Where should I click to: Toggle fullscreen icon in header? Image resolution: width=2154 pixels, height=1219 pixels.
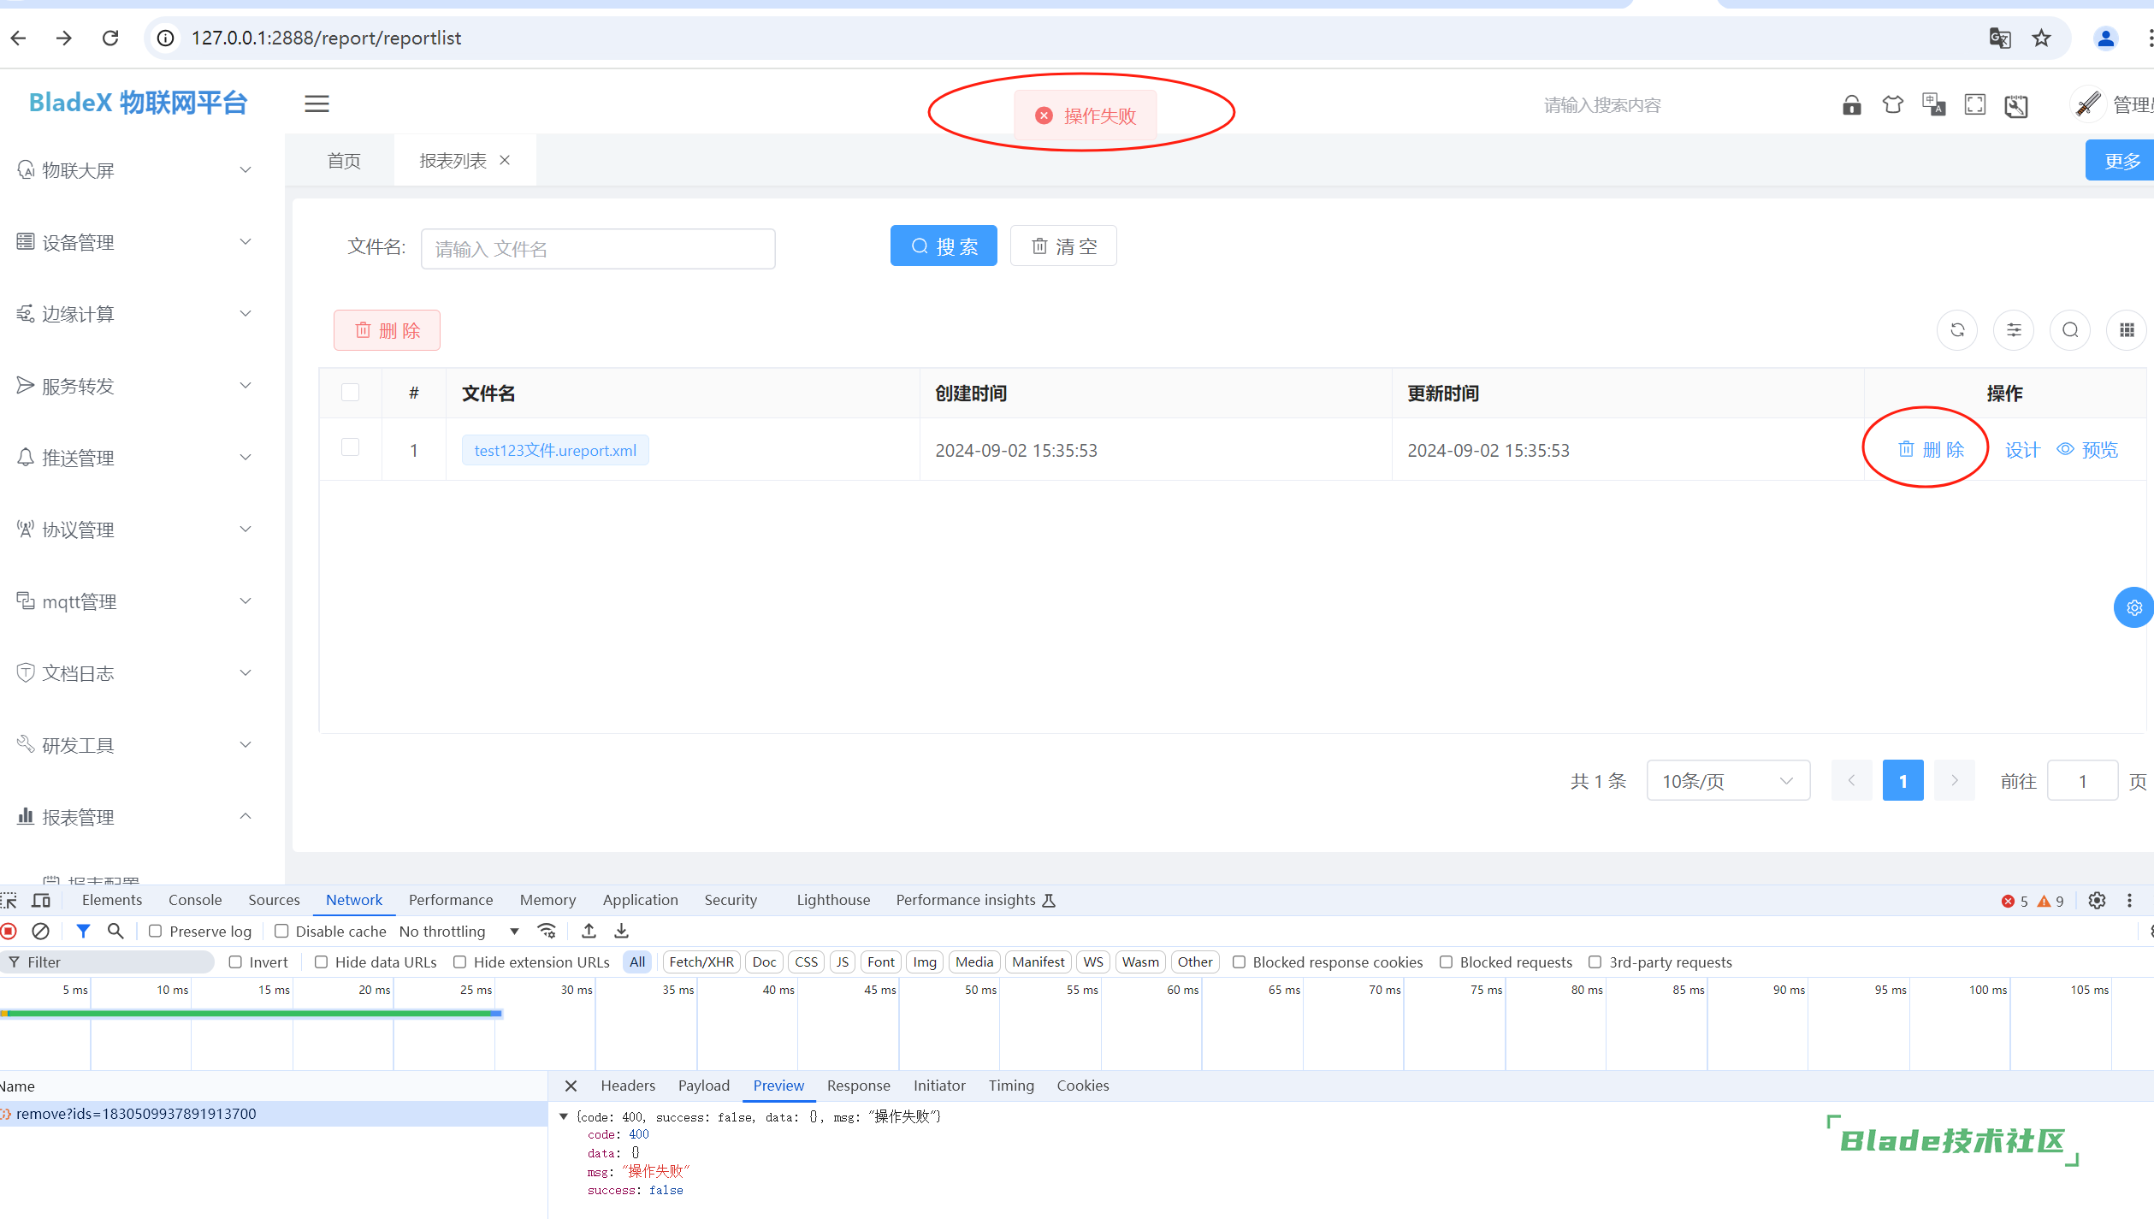click(x=1975, y=104)
